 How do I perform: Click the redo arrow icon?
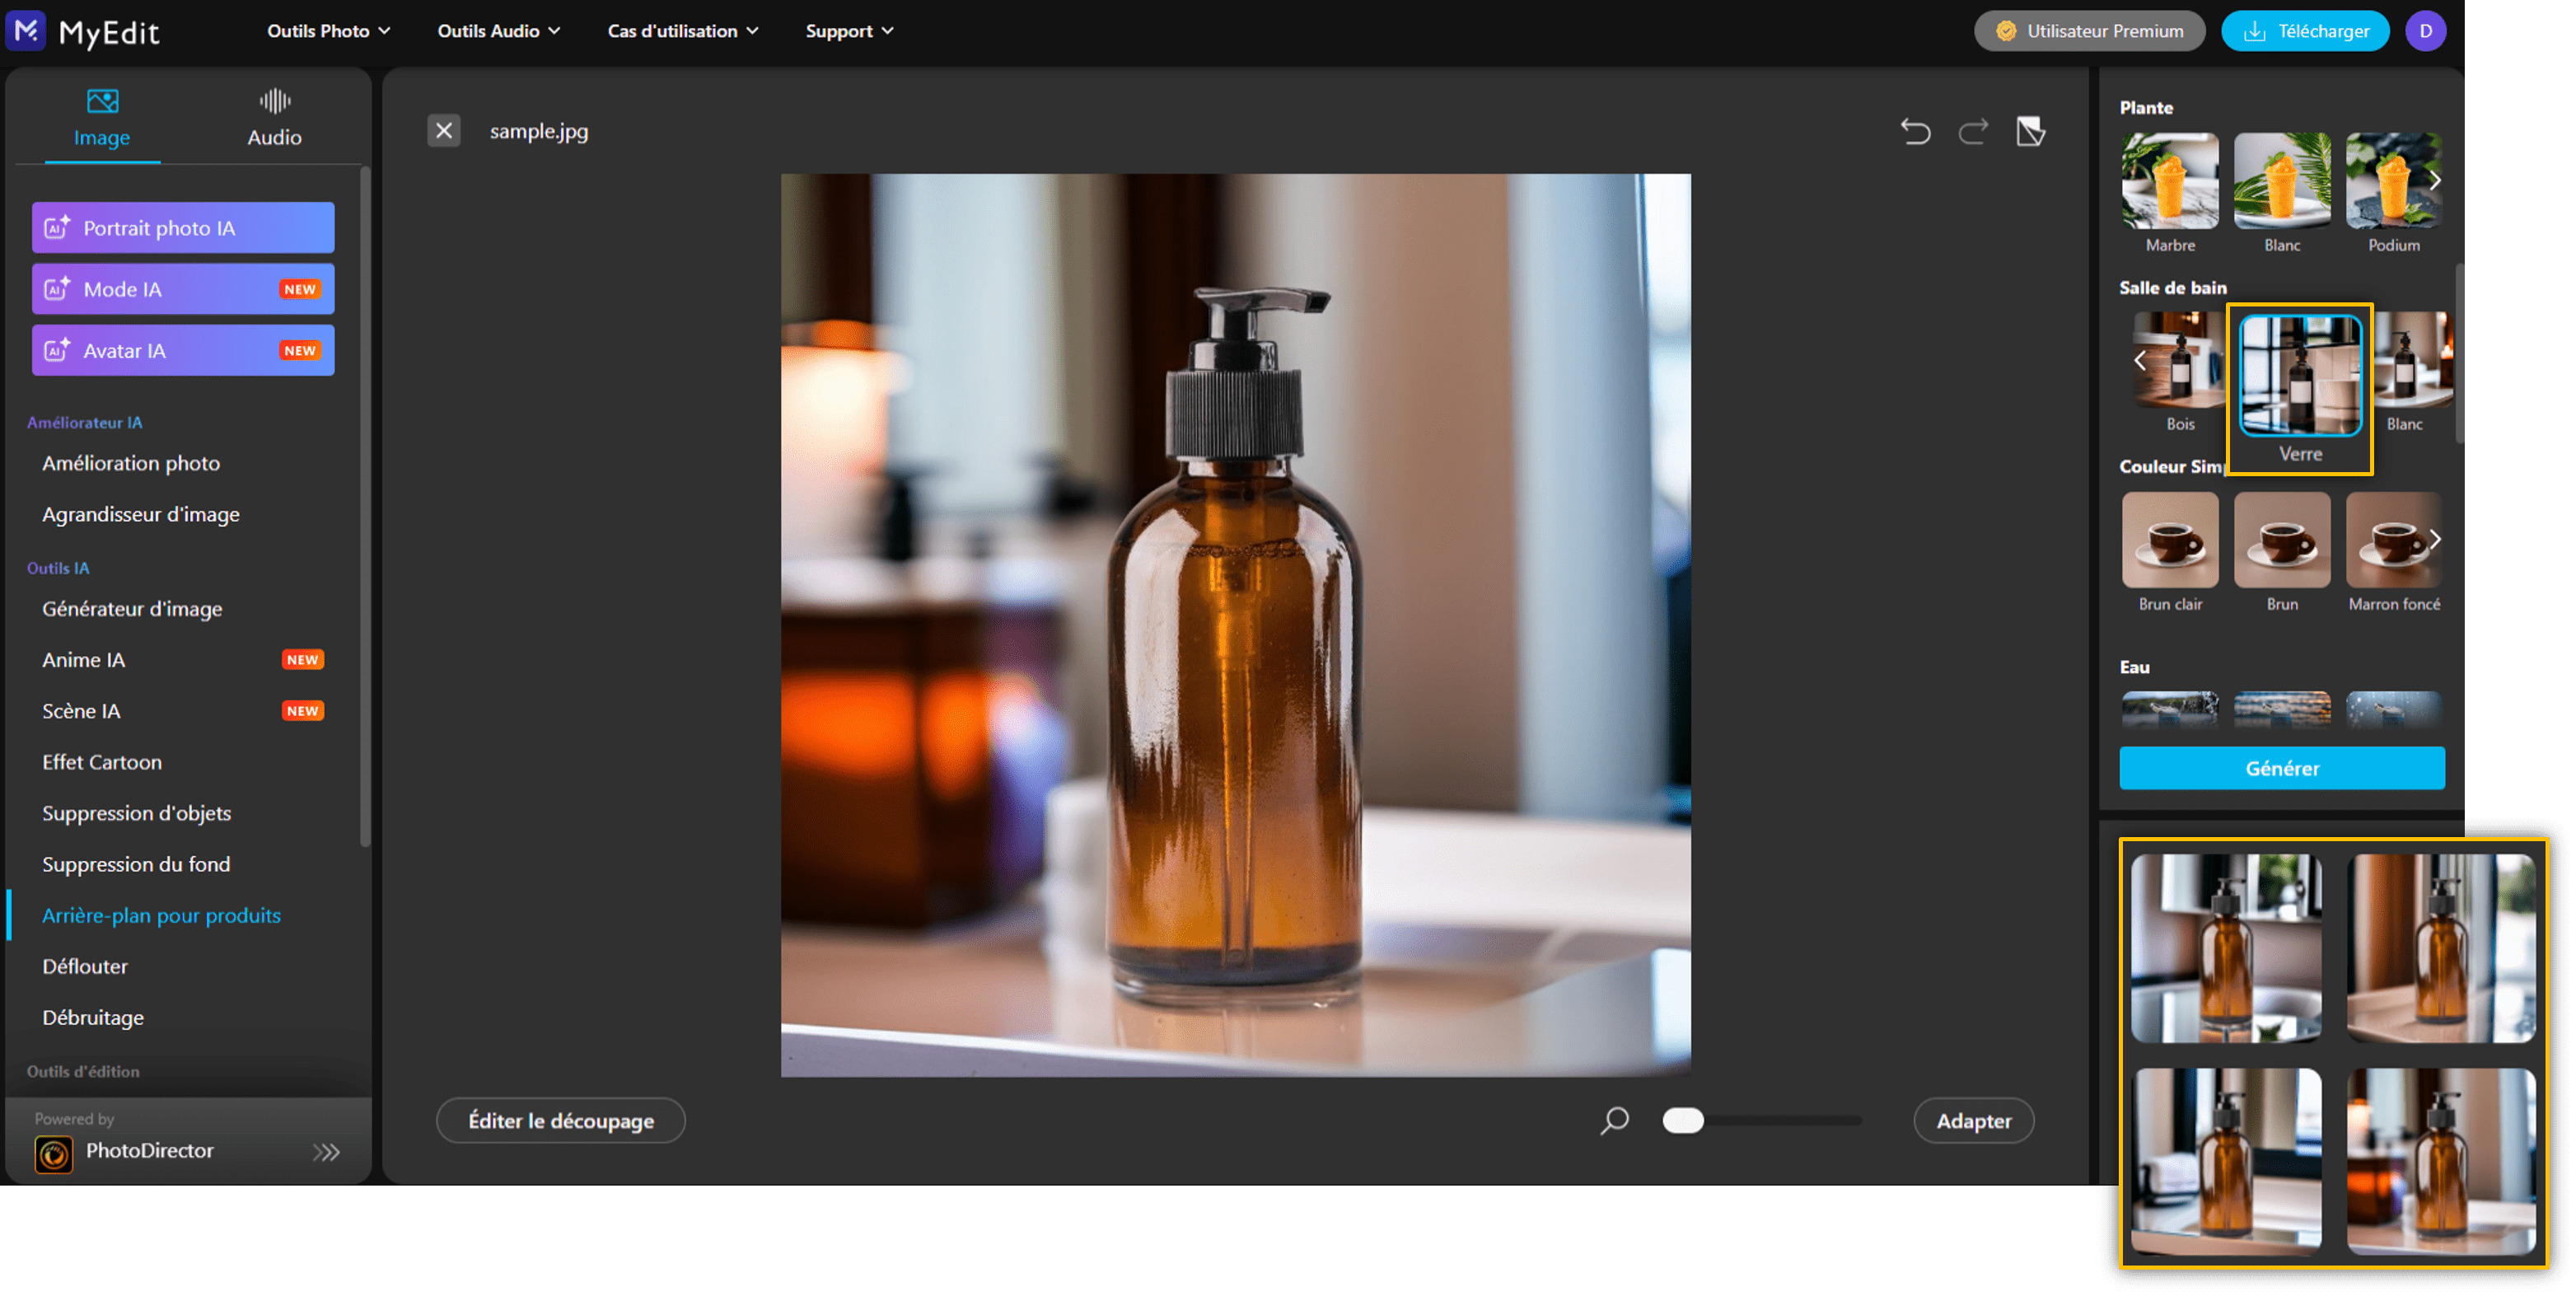1973,131
